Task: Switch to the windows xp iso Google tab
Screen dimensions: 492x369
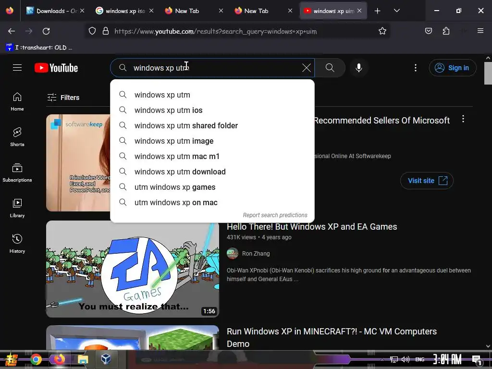Action: tap(124, 11)
